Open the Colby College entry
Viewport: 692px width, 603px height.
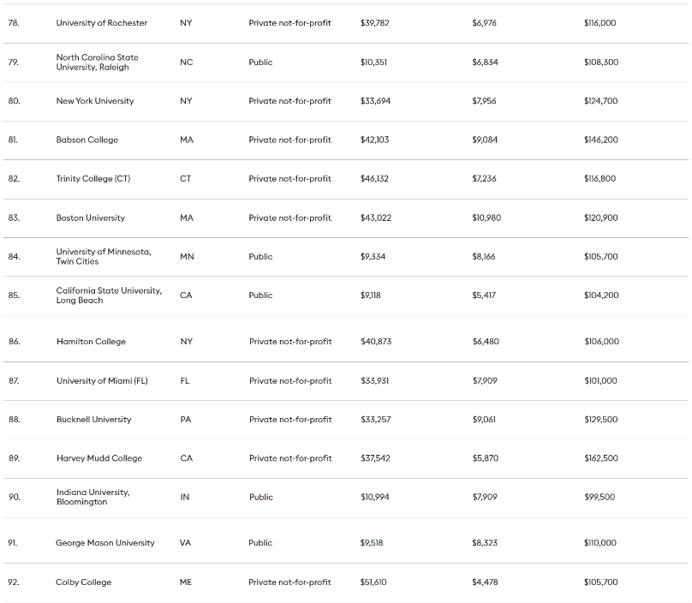coord(84,582)
